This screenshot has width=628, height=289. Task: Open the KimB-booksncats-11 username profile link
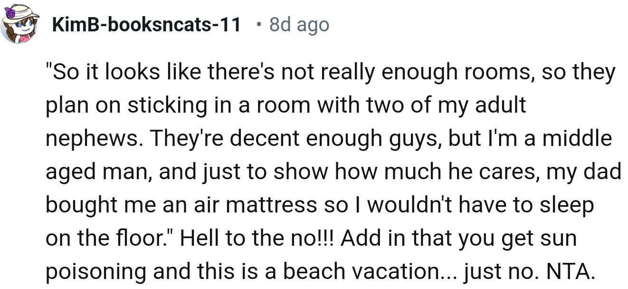[147, 24]
